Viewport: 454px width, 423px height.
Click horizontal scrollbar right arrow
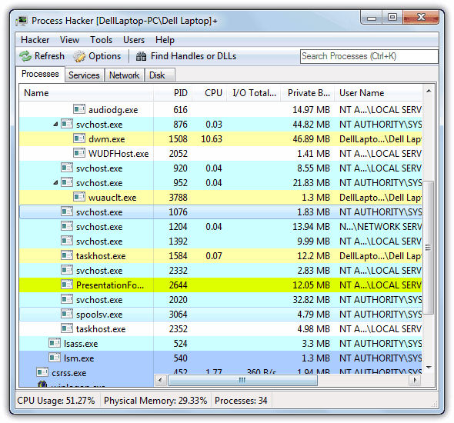[416, 380]
